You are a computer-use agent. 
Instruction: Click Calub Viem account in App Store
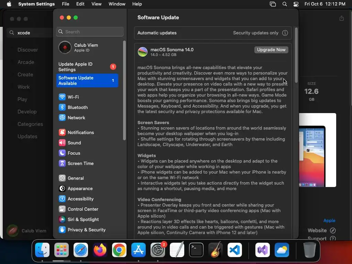click(26, 231)
